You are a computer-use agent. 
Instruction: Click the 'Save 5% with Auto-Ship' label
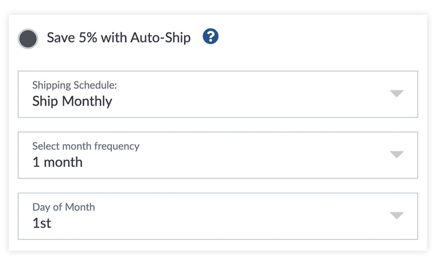coord(118,38)
